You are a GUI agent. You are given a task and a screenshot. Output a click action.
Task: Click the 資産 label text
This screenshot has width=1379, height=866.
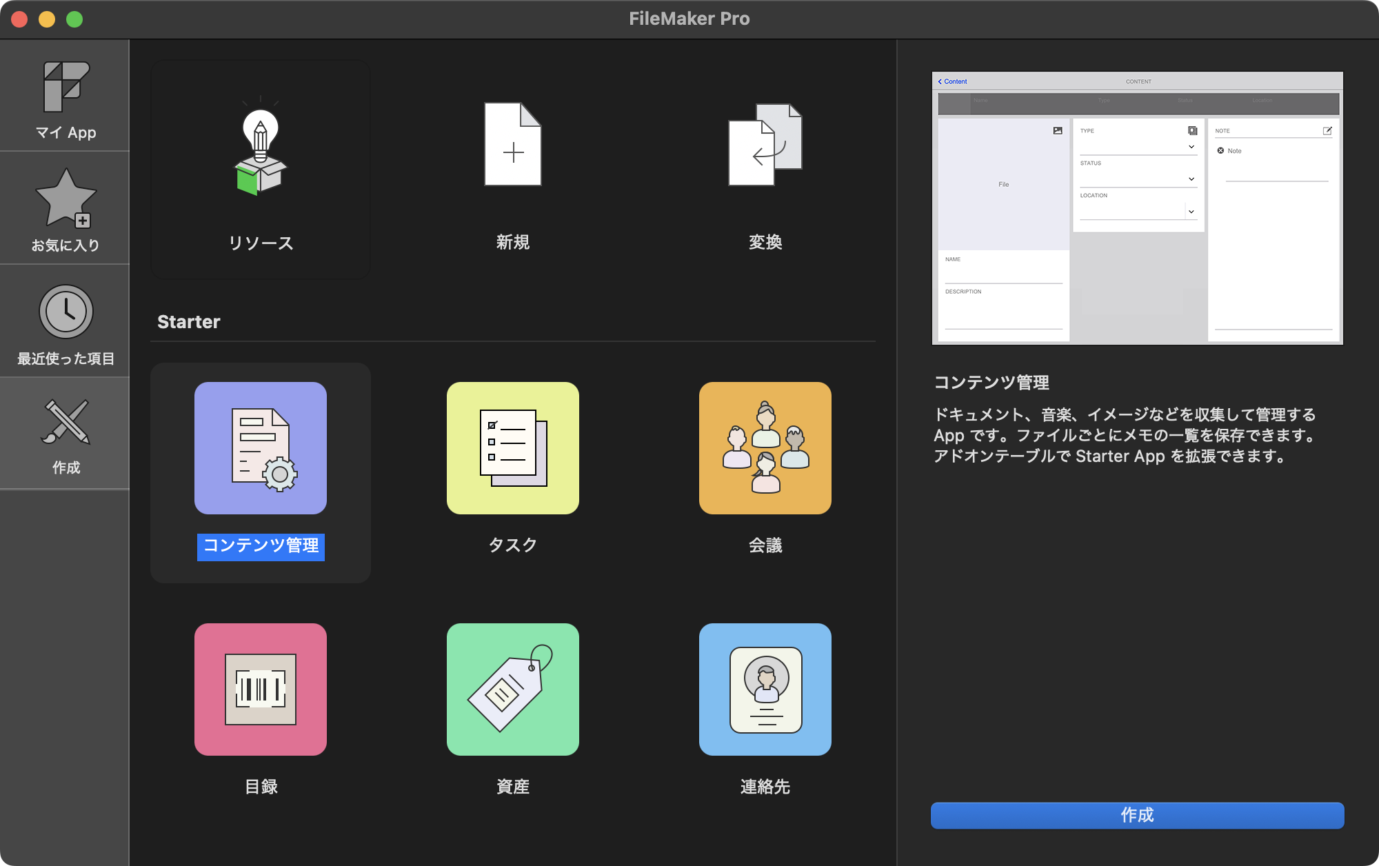pos(513,787)
